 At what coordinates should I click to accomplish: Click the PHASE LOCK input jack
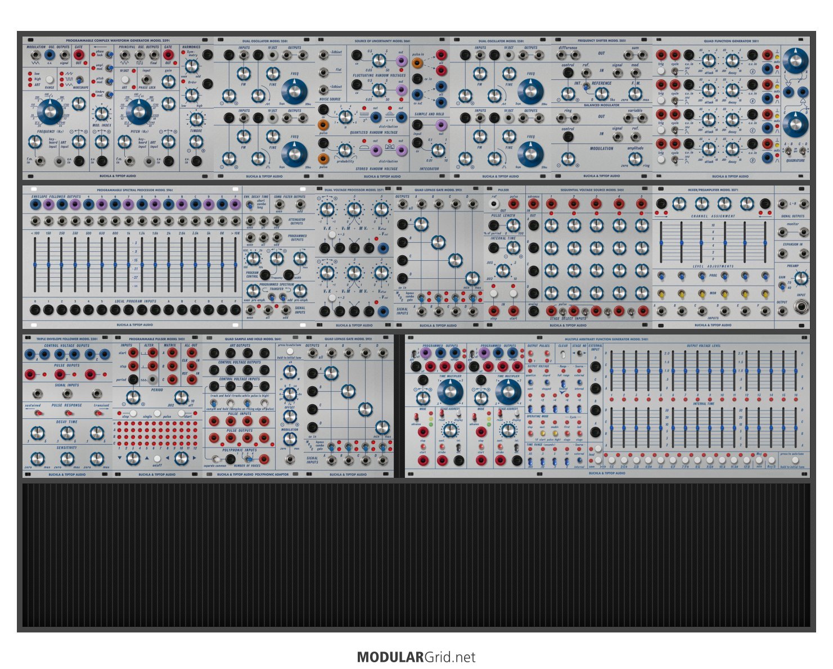(146, 80)
